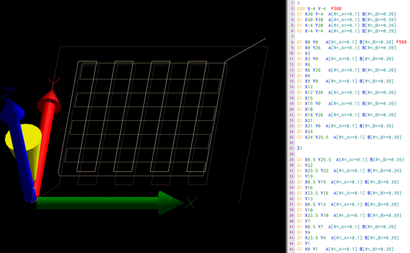Screen dimensions: 410x253
Task: Select the Z1 line in the code
Action: click(x=299, y=148)
